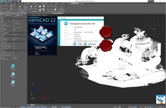Switch to the Растр ribbon tab

[x=68, y=3]
